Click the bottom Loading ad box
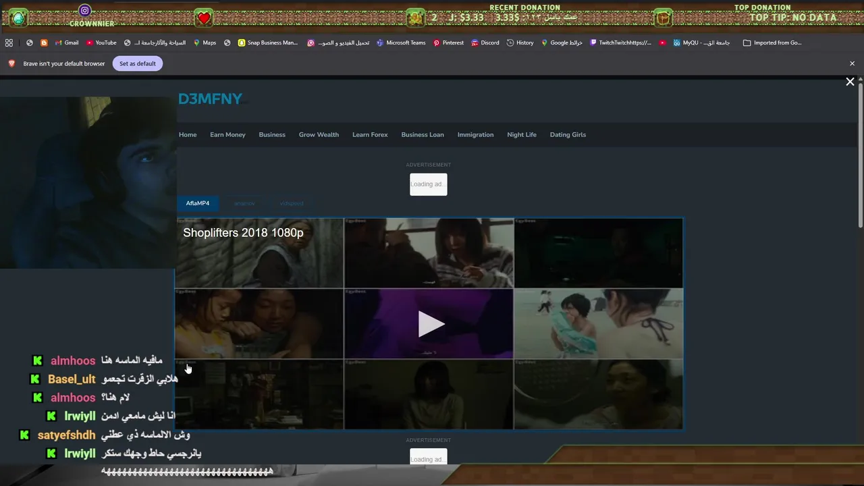The height and width of the screenshot is (486, 864). [429, 457]
